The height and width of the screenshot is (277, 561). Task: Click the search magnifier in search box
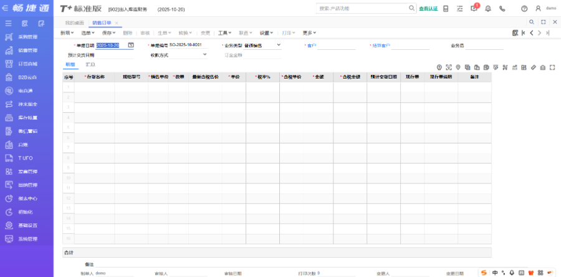click(411, 9)
